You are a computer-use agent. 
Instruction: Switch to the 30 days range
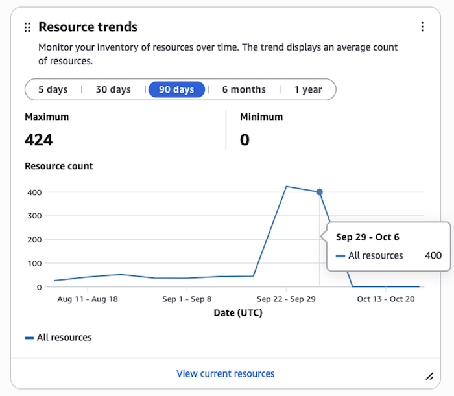pyautogui.click(x=113, y=89)
